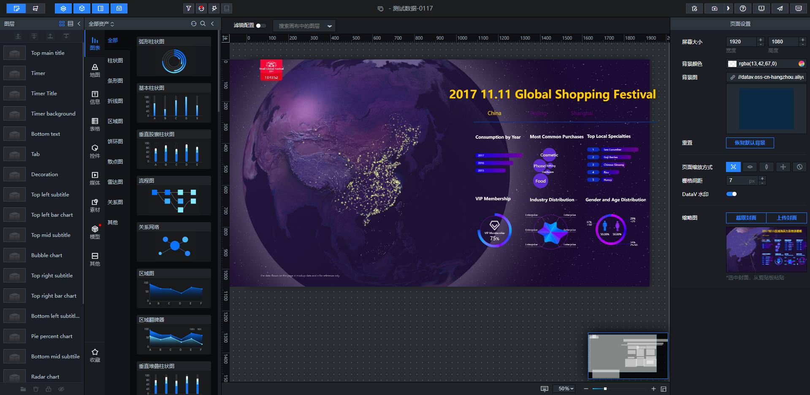Screen dimensions: 810x395
Task: Toggle visibility of selected layer
Action: point(61,389)
